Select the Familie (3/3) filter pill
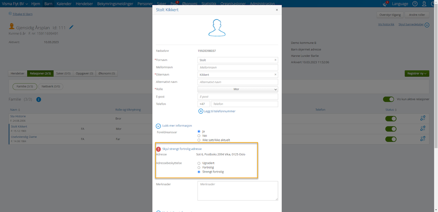The height and width of the screenshot is (212, 438). [25, 86]
